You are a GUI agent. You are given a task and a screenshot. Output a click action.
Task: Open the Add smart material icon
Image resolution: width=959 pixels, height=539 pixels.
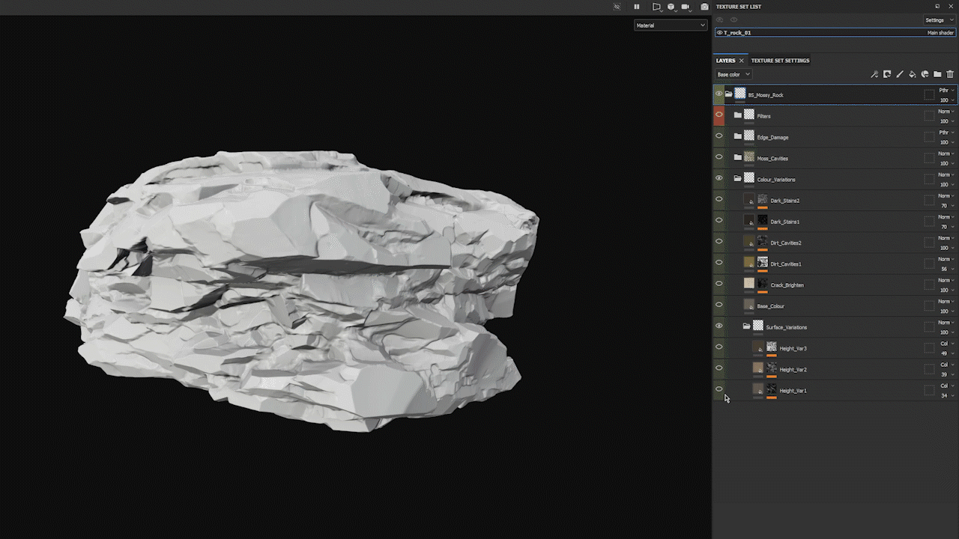tap(925, 74)
